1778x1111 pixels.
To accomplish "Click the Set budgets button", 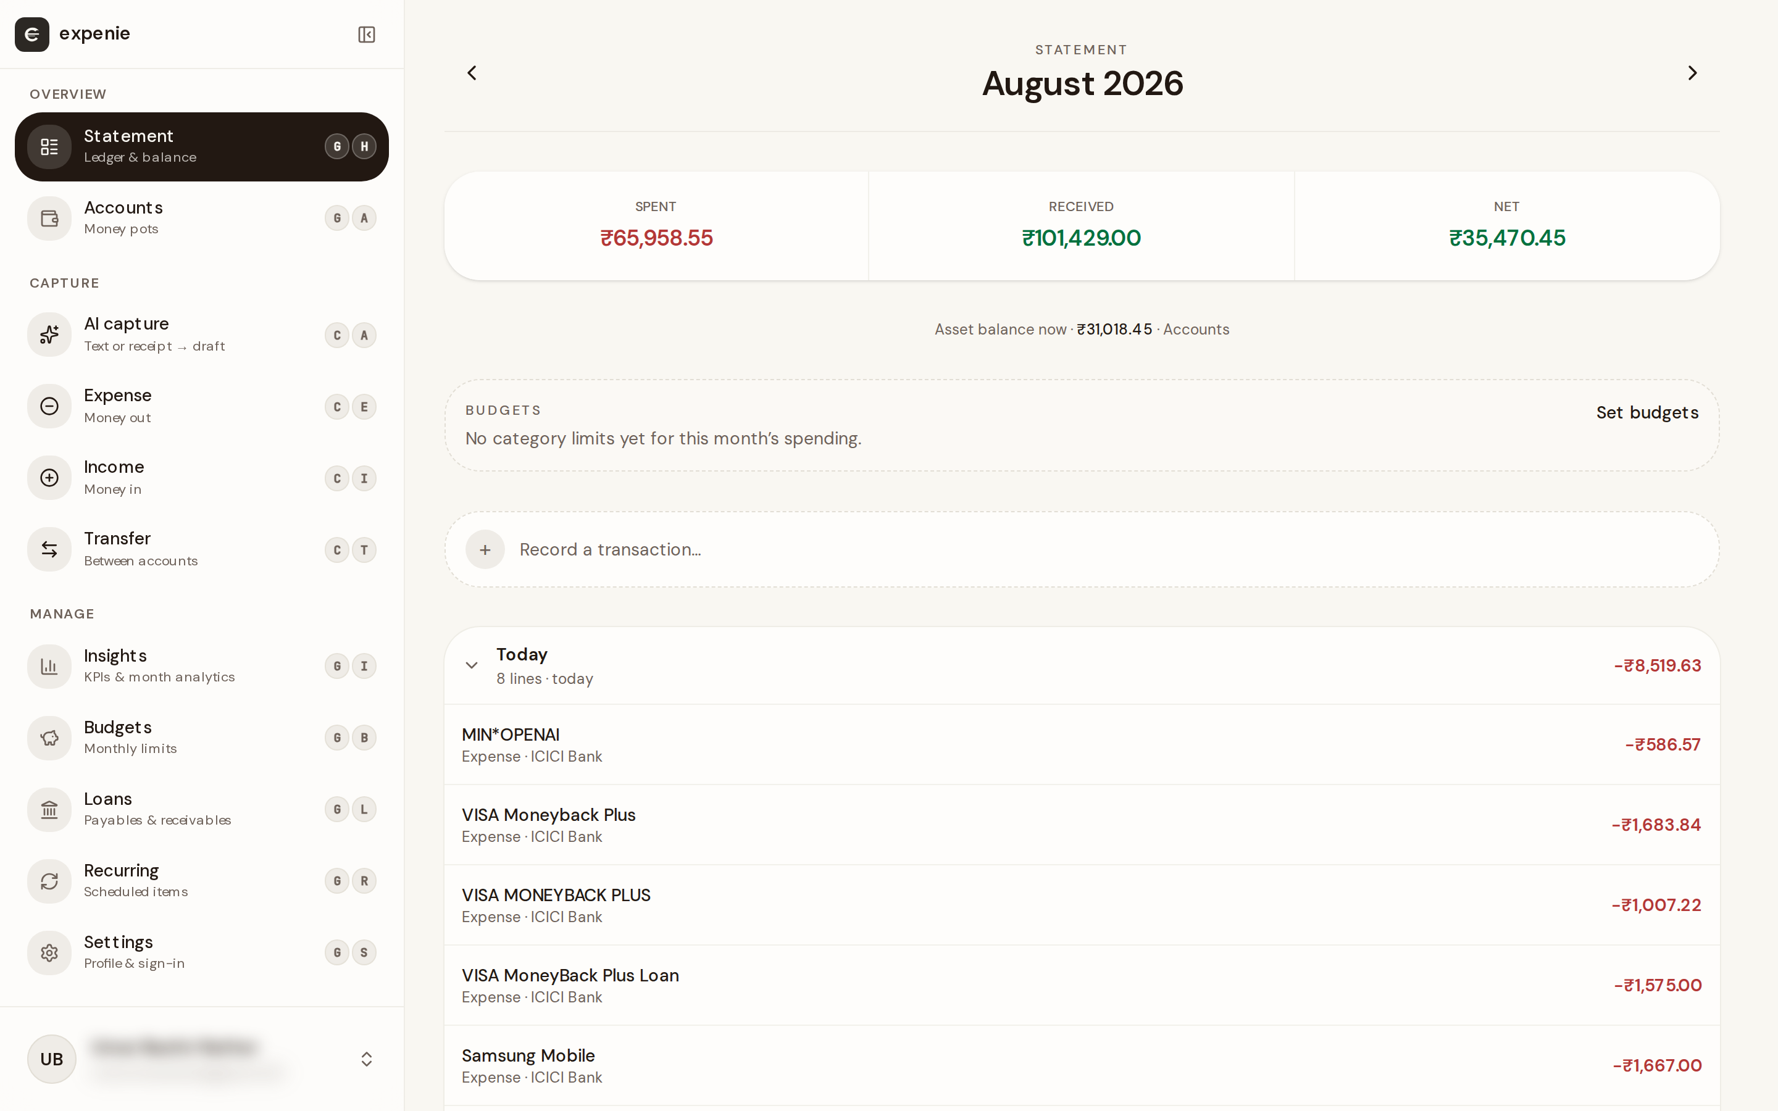I will point(1647,413).
